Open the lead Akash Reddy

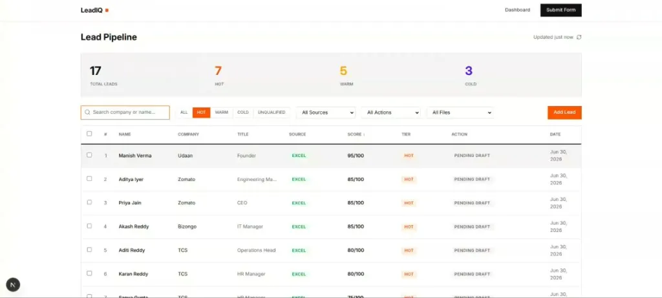point(134,227)
